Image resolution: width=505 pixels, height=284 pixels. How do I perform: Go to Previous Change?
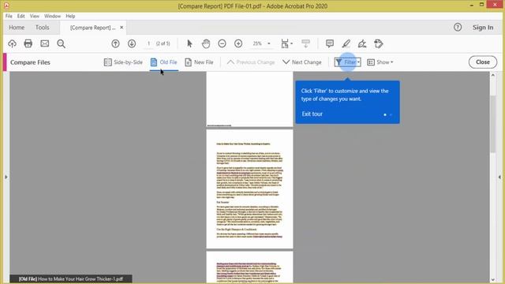(251, 62)
